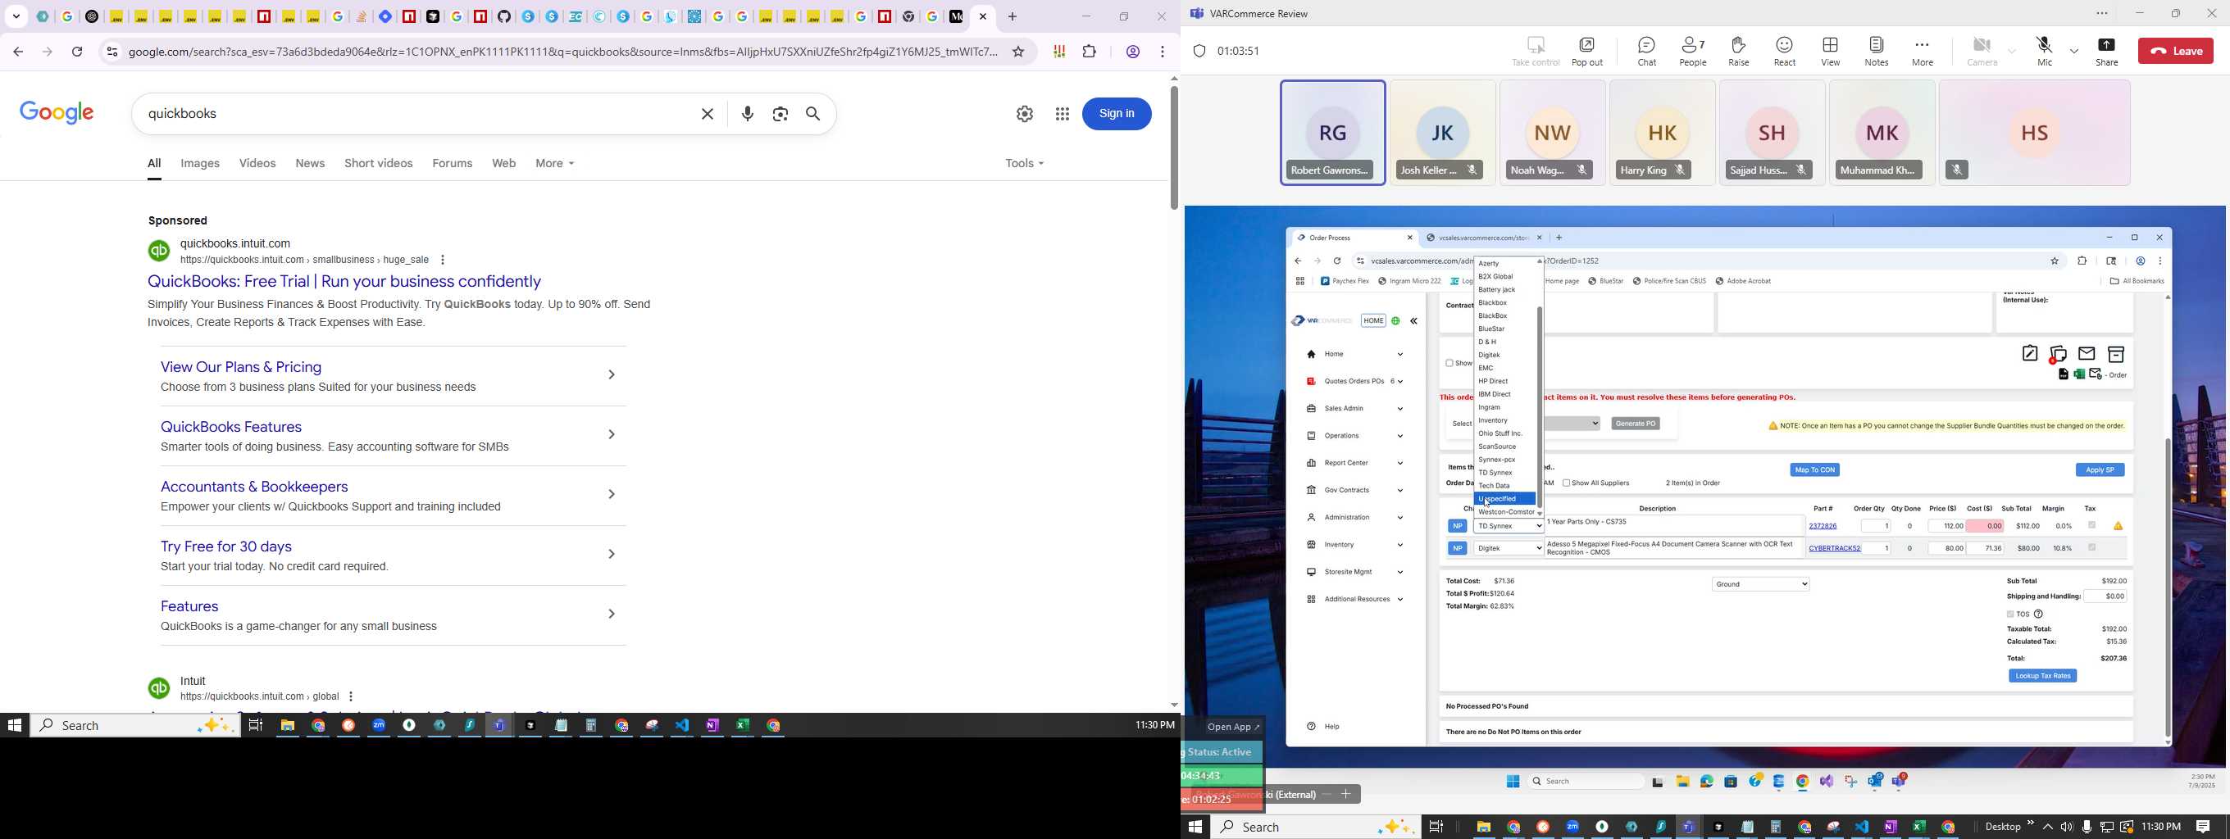The width and height of the screenshot is (2230, 839).
Task: Toggle Tax checkbox for the TD Synnex row
Action: click(2092, 525)
